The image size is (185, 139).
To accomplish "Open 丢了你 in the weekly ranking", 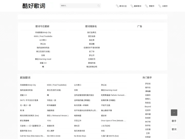I will [x=92, y=51].
